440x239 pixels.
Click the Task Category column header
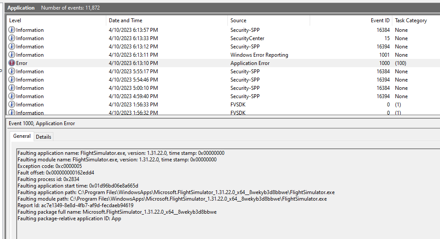pos(416,20)
